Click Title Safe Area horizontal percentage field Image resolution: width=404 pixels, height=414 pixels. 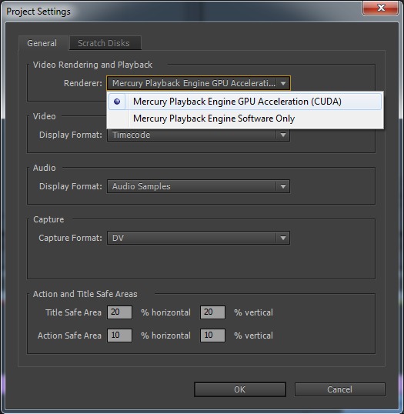click(x=119, y=312)
